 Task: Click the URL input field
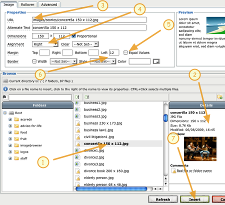pos(89,20)
